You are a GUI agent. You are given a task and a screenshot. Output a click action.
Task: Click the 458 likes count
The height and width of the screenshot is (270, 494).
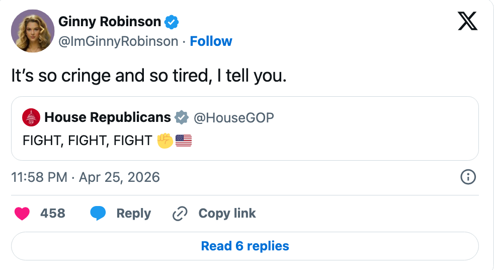tap(53, 214)
